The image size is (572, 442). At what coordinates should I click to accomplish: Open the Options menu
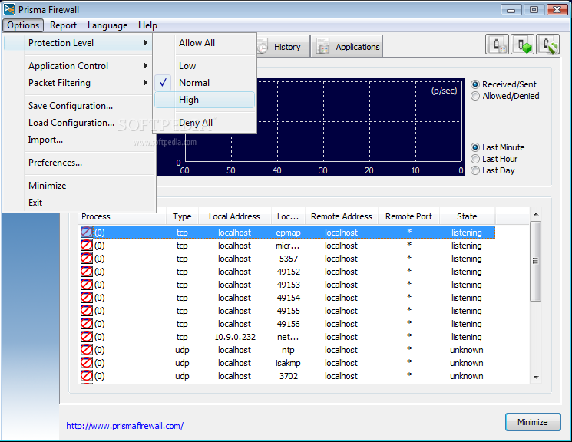pos(23,25)
